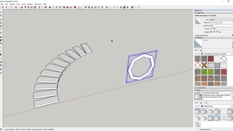Switch to Styles Edit tab

coord(201,103)
